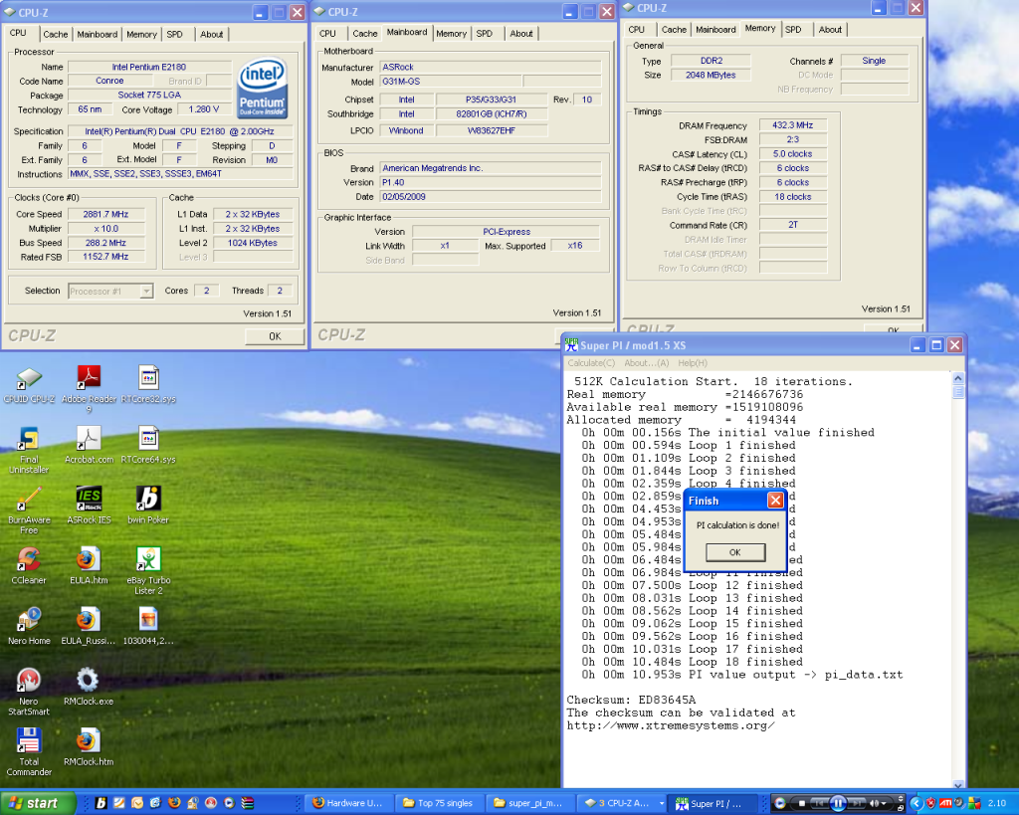Open the Help(H) menu in Super PI
1019x815 pixels.
[x=692, y=363]
